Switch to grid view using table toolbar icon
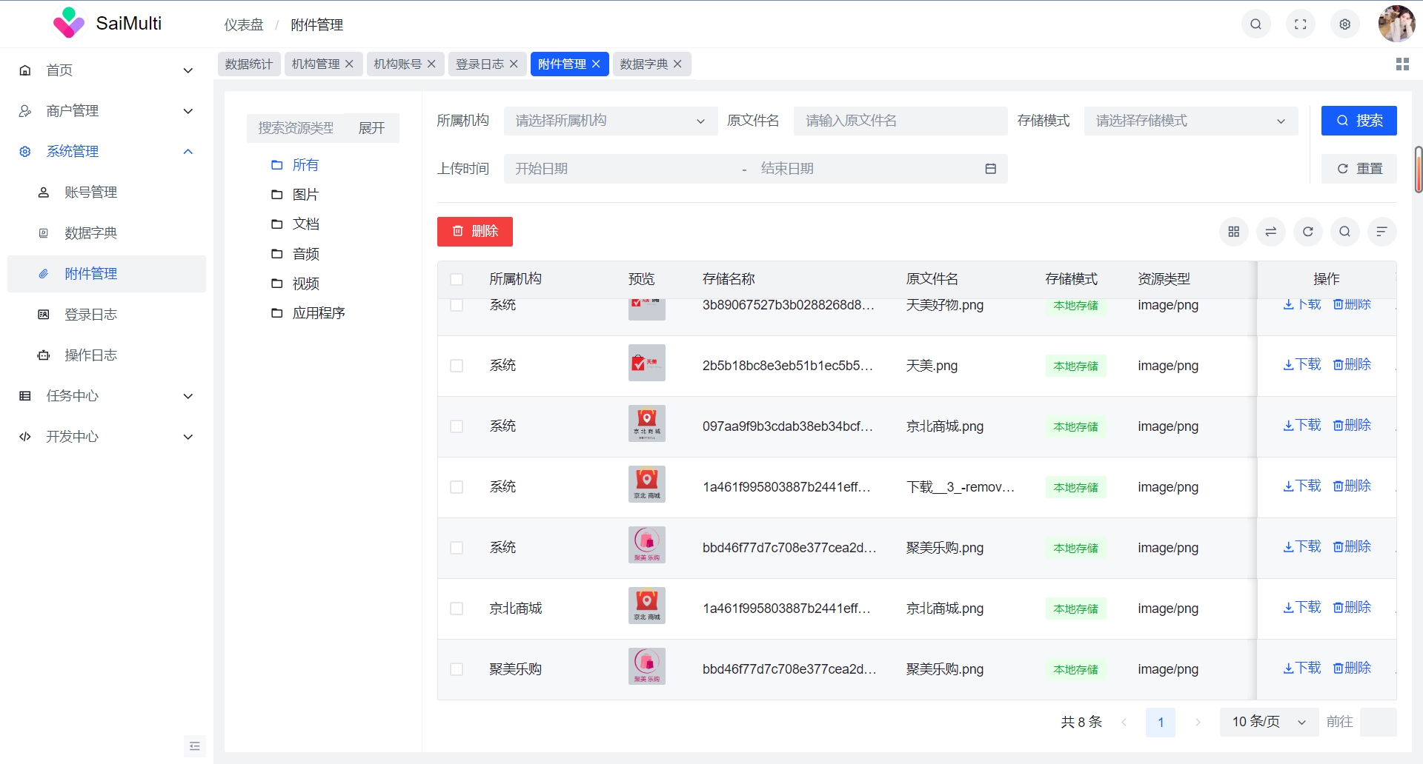Viewport: 1423px width, 764px height. pyautogui.click(x=1233, y=232)
